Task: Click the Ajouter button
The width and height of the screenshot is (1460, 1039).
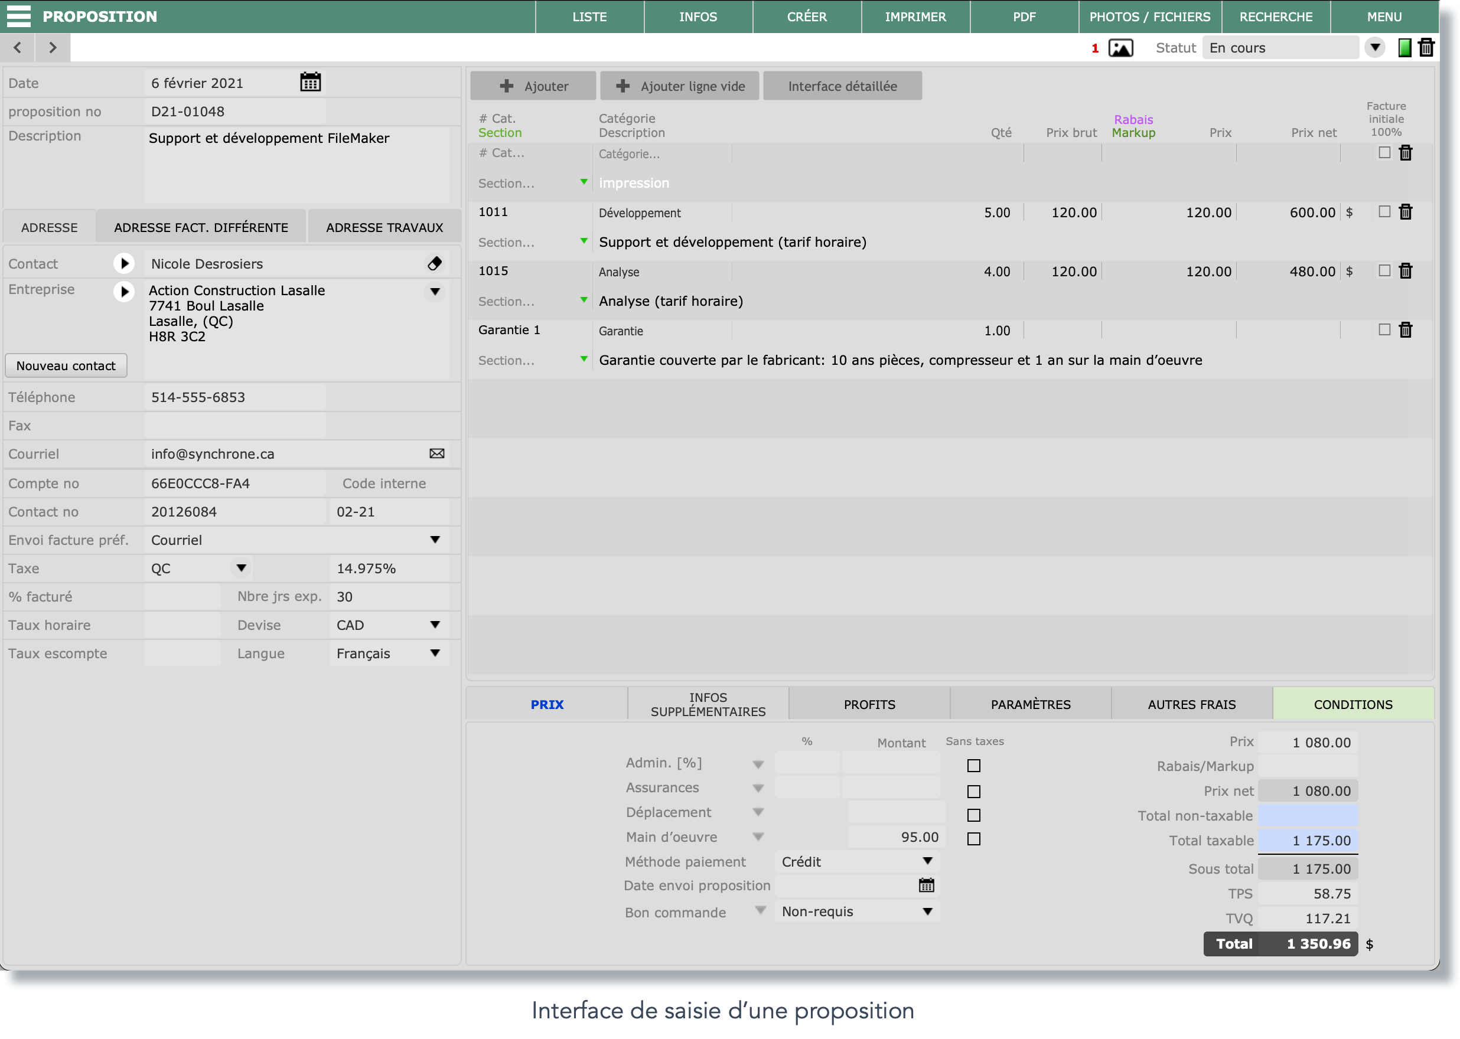Action: pyautogui.click(x=533, y=86)
